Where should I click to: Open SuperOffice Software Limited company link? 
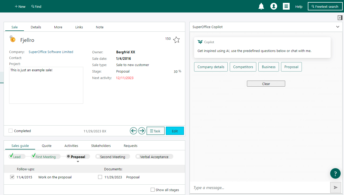pos(51,52)
